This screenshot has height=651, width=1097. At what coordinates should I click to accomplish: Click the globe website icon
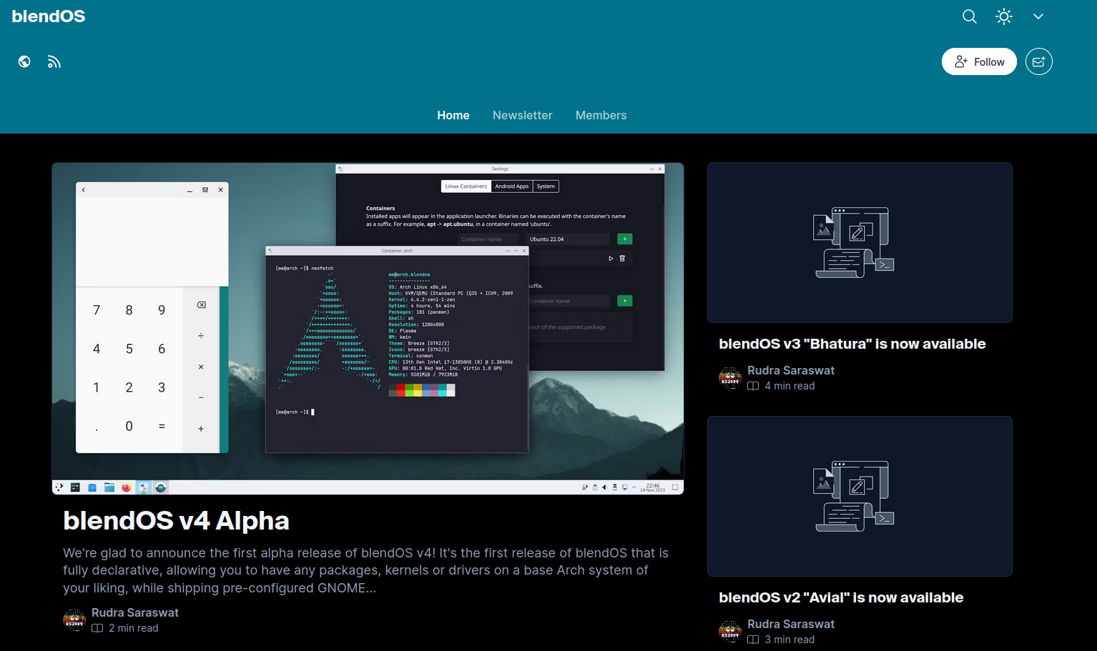click(x=24, y=62)
